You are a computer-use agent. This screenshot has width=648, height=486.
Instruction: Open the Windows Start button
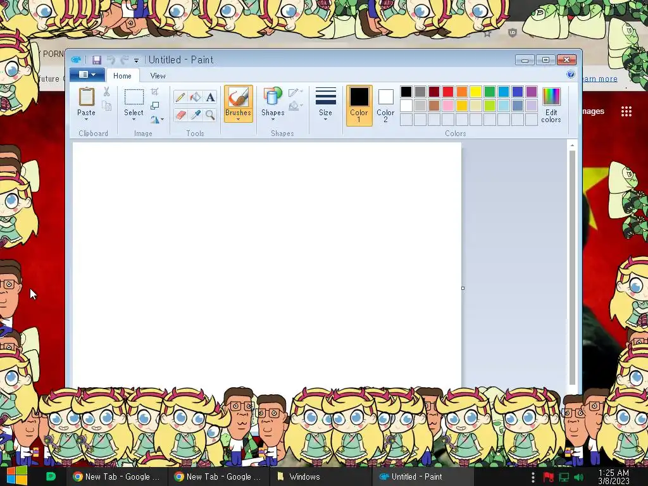tap(17, 477)
